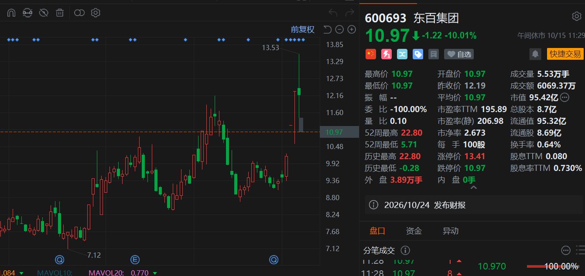This screenshot has height=276, width=585.
Task: Click the China flag market icon
Action: tap(370, 54)
